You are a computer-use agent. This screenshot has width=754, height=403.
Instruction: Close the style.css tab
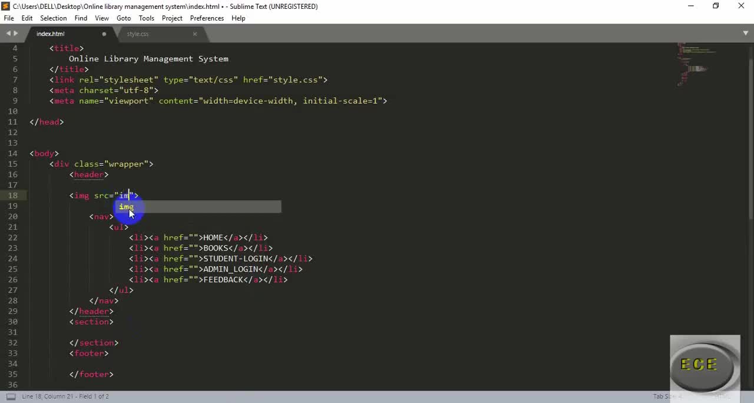pyautogui.click(x=195, y=34)
